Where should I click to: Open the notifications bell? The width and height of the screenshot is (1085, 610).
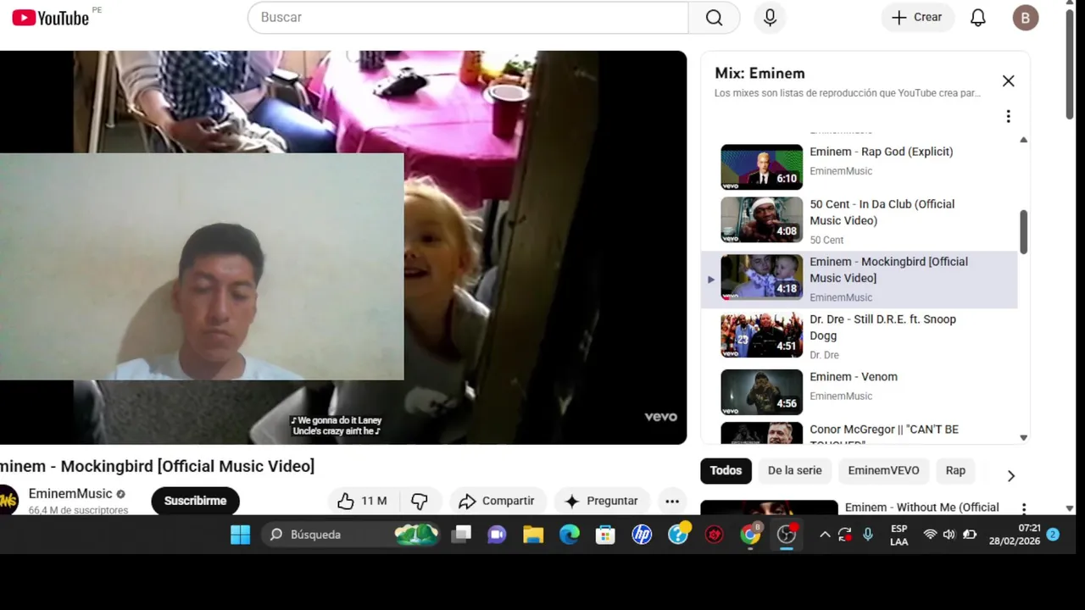point(978,17)
